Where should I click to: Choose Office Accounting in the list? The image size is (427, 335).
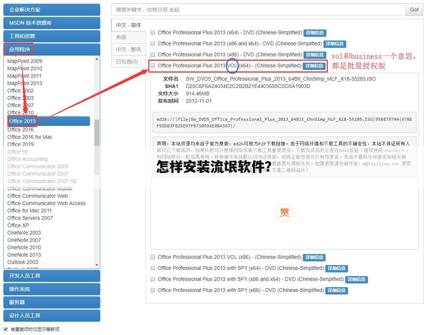point(28,159)
